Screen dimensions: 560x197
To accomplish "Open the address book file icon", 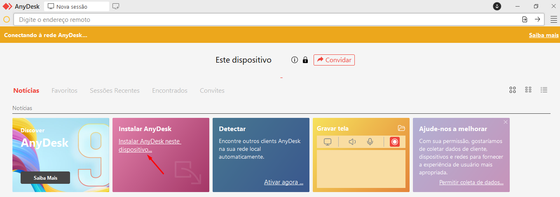I will [x=525, y=19].
